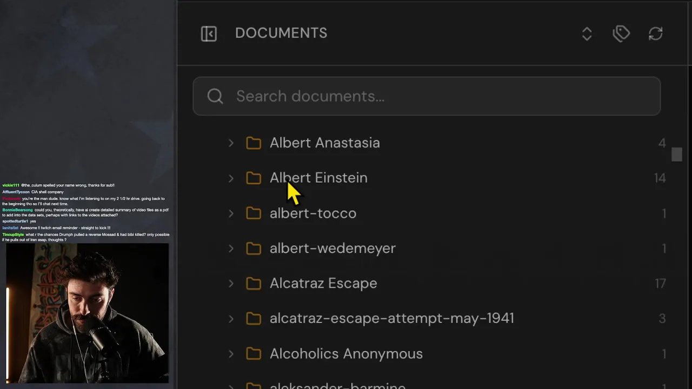
Task: Collapse the documents sidebar panel icon
Action: pos(209,33)
